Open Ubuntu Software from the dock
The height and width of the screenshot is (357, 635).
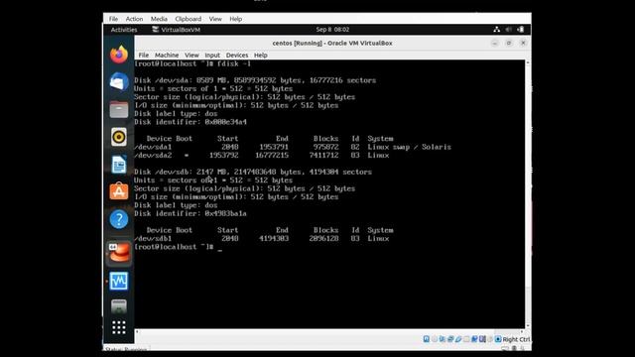click(119, 191)
